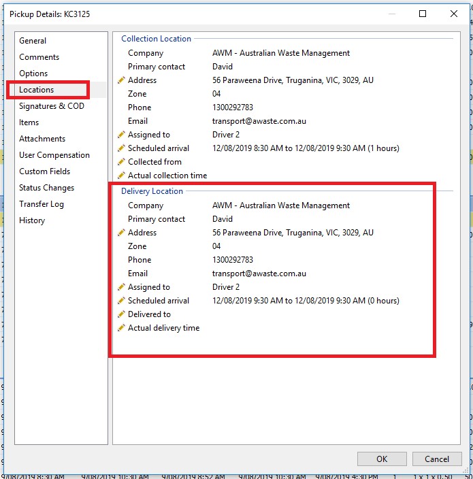Viewport: 473px width, 479px height.
Task: Edit Collection Scheduled arrival pencil icon
Action: (x=121, y=148)
